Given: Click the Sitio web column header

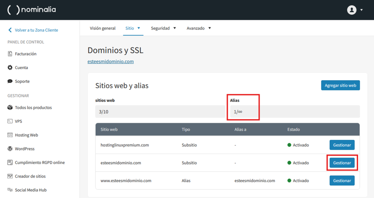Looking at the screenshot, I should (109, 129).
